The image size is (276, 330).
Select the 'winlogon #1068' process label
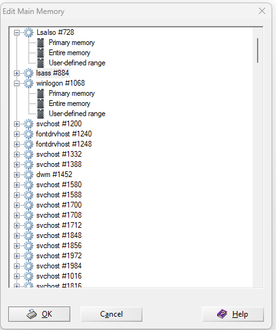click(x=61, y=83)
